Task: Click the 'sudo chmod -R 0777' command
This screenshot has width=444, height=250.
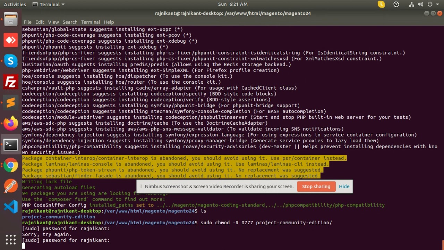Action: (x=266, y=223)
